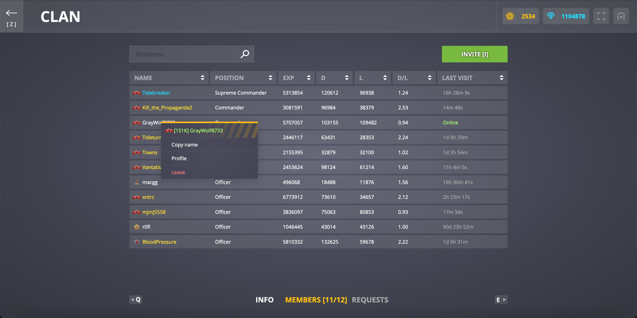Select member Tidebreaker

[x=156, y=93]
